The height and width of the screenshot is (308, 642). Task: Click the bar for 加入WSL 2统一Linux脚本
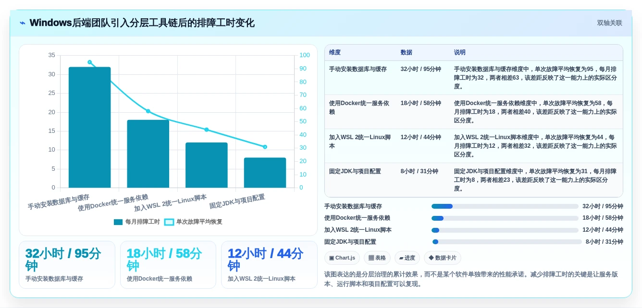tap(207, 165)
